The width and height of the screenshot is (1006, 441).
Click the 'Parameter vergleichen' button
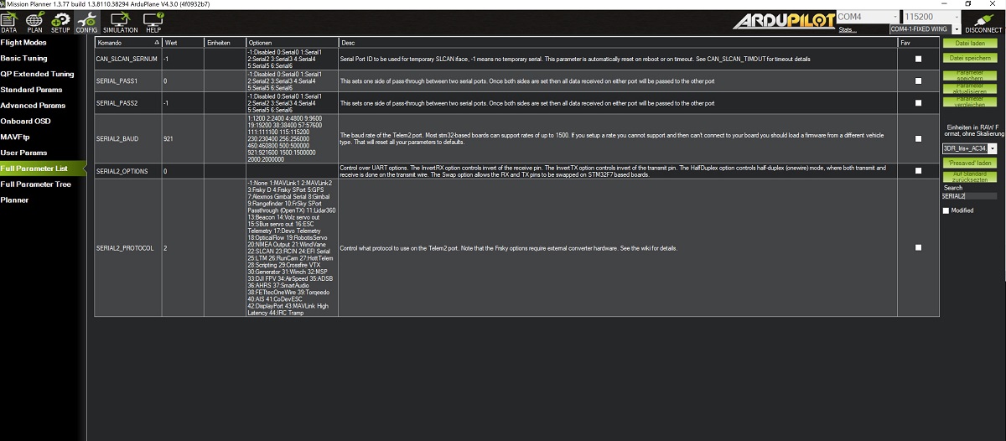[970, 100]
